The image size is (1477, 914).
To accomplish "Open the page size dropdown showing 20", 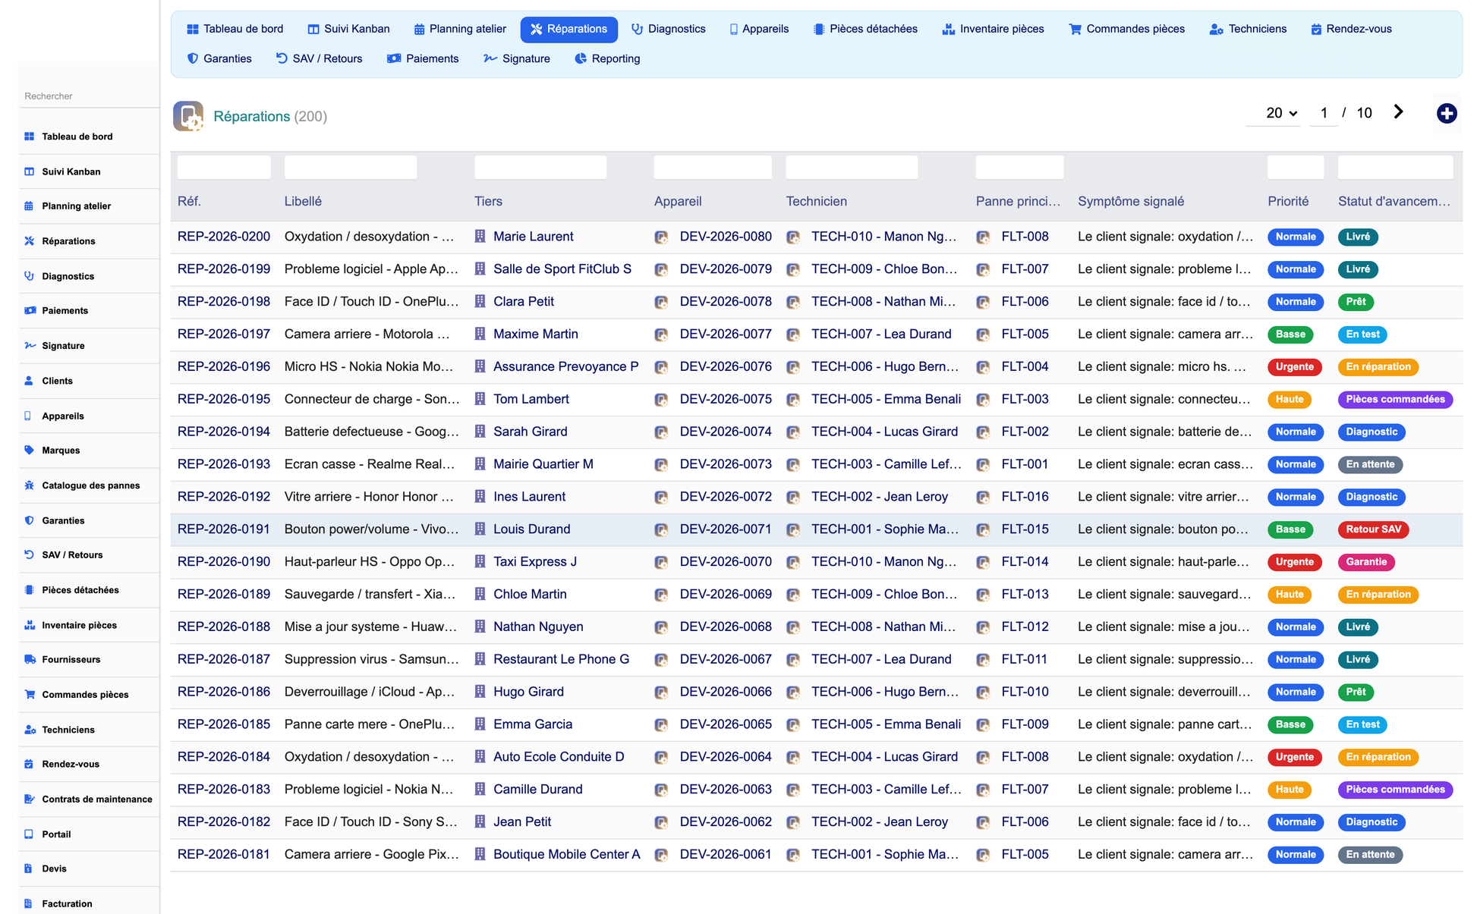I will click(x=1281, y=113).
